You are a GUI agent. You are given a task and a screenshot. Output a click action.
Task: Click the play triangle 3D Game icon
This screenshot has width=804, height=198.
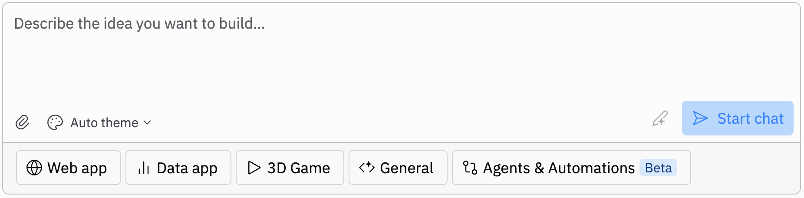254,168
